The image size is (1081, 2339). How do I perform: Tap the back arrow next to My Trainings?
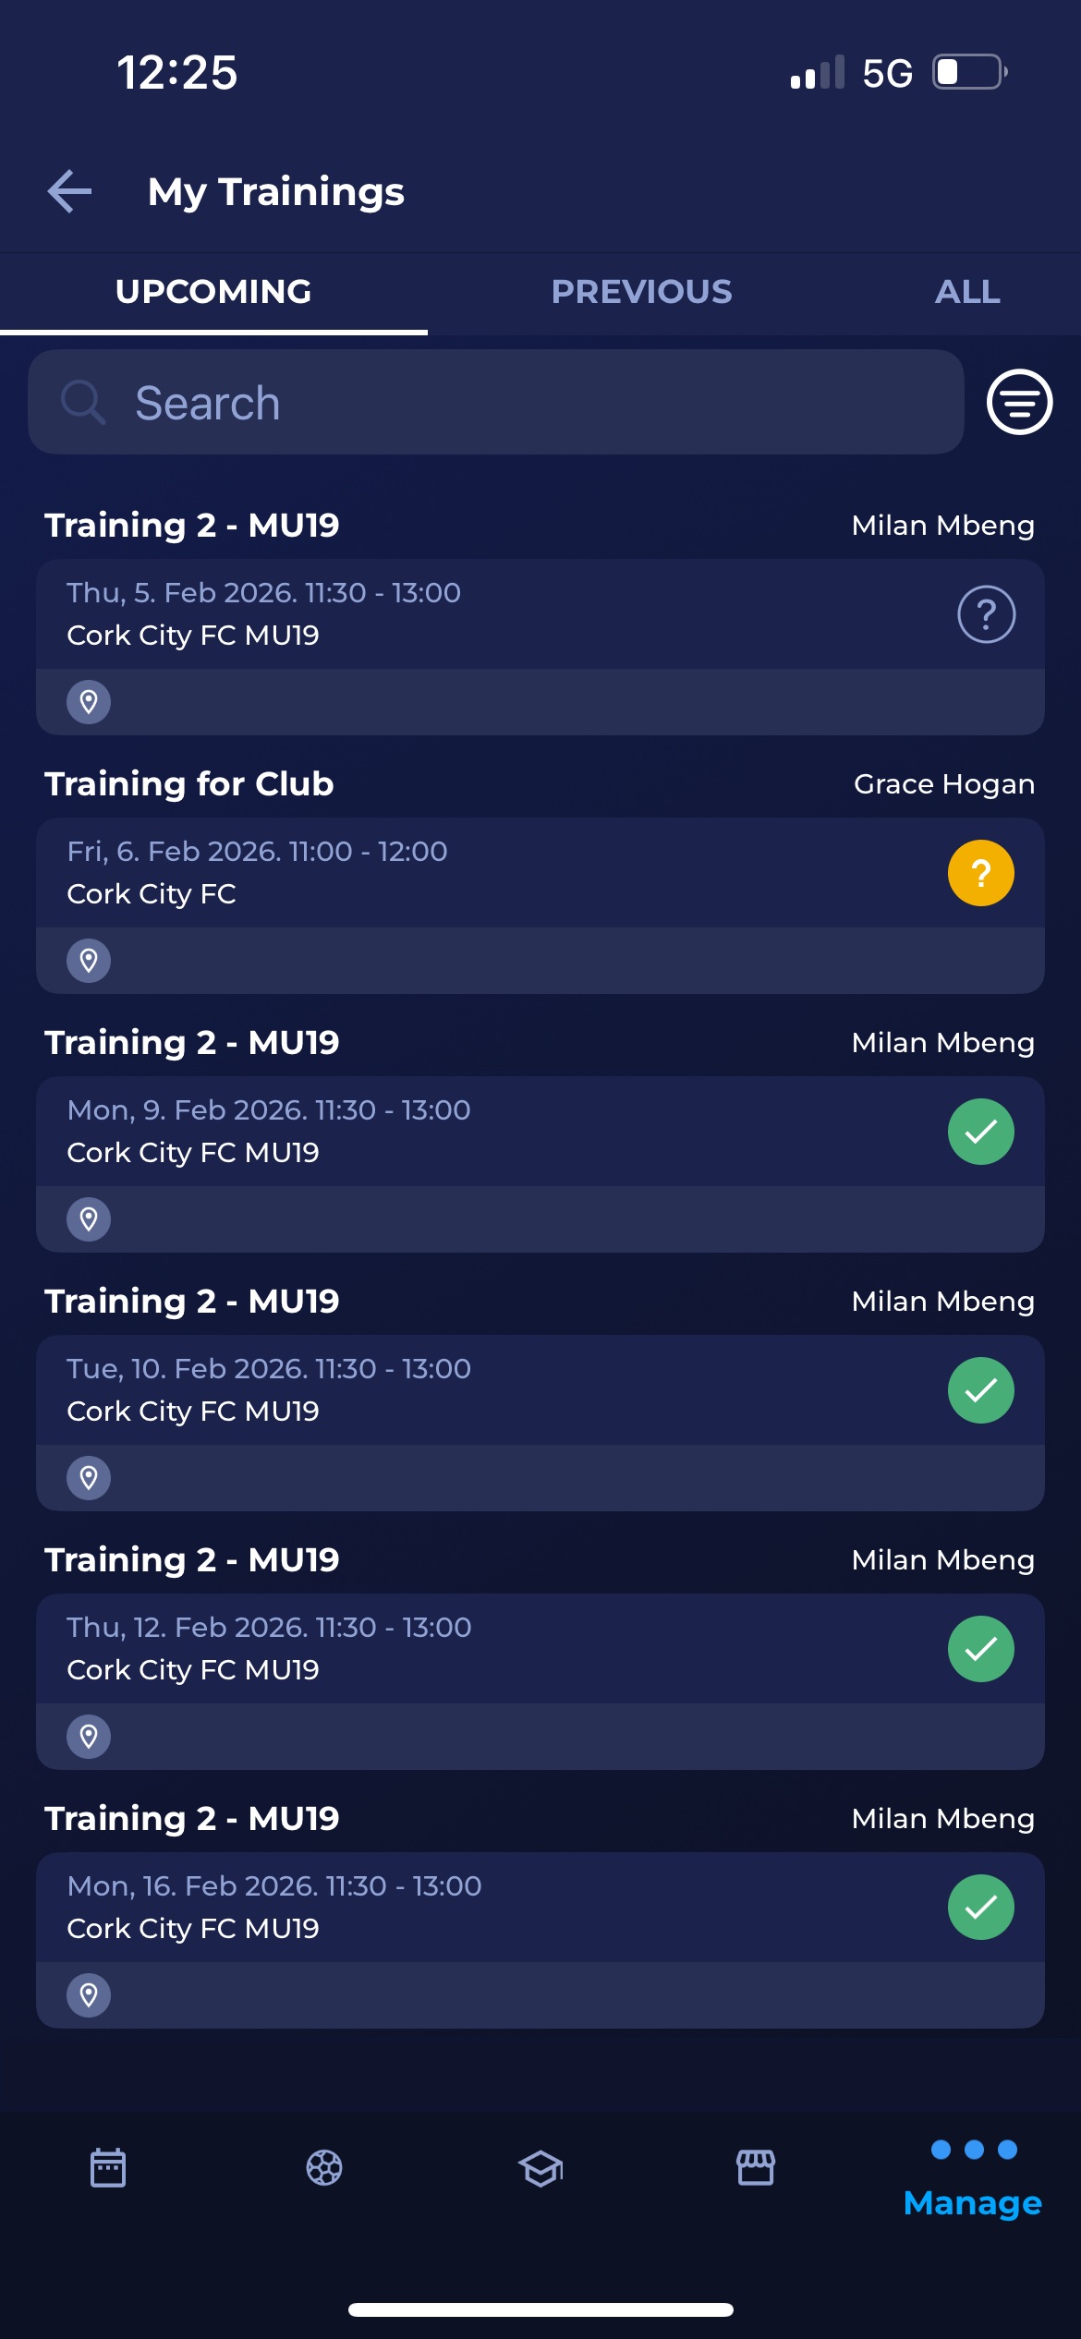(x=70, y=191)
